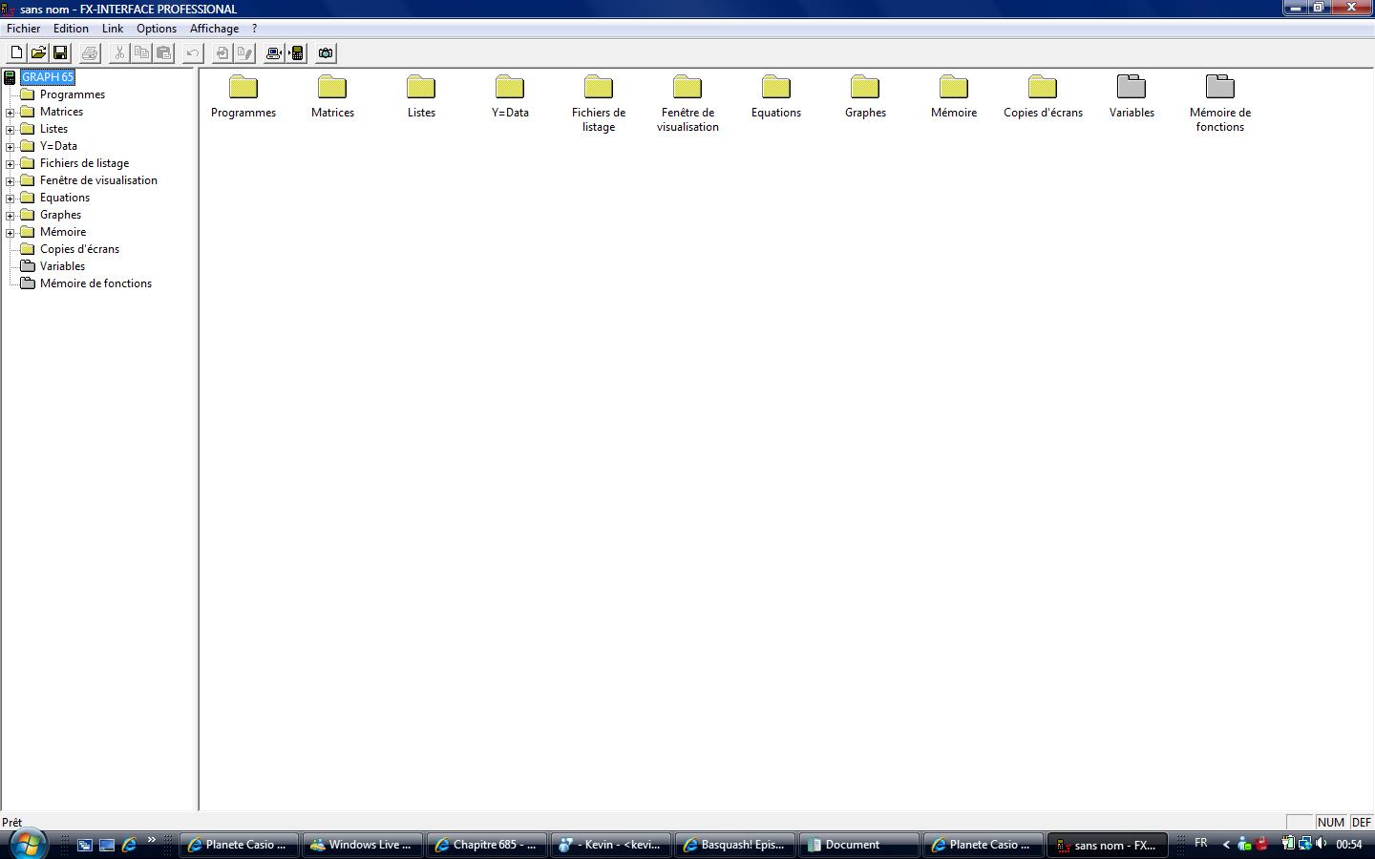Select GRAPH 65 root in the tree
The width and height of the screenshot is (1375, 859).
[48, 77]
